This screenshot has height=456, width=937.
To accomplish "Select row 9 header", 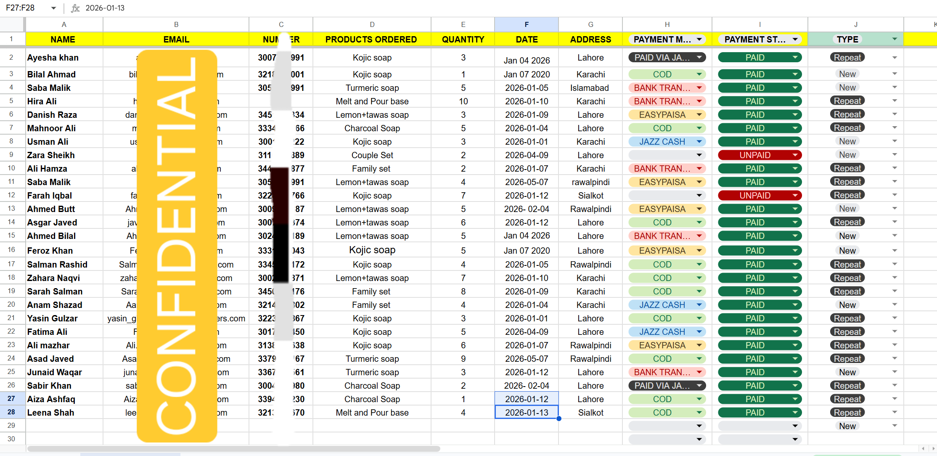I will pos(11,155).
